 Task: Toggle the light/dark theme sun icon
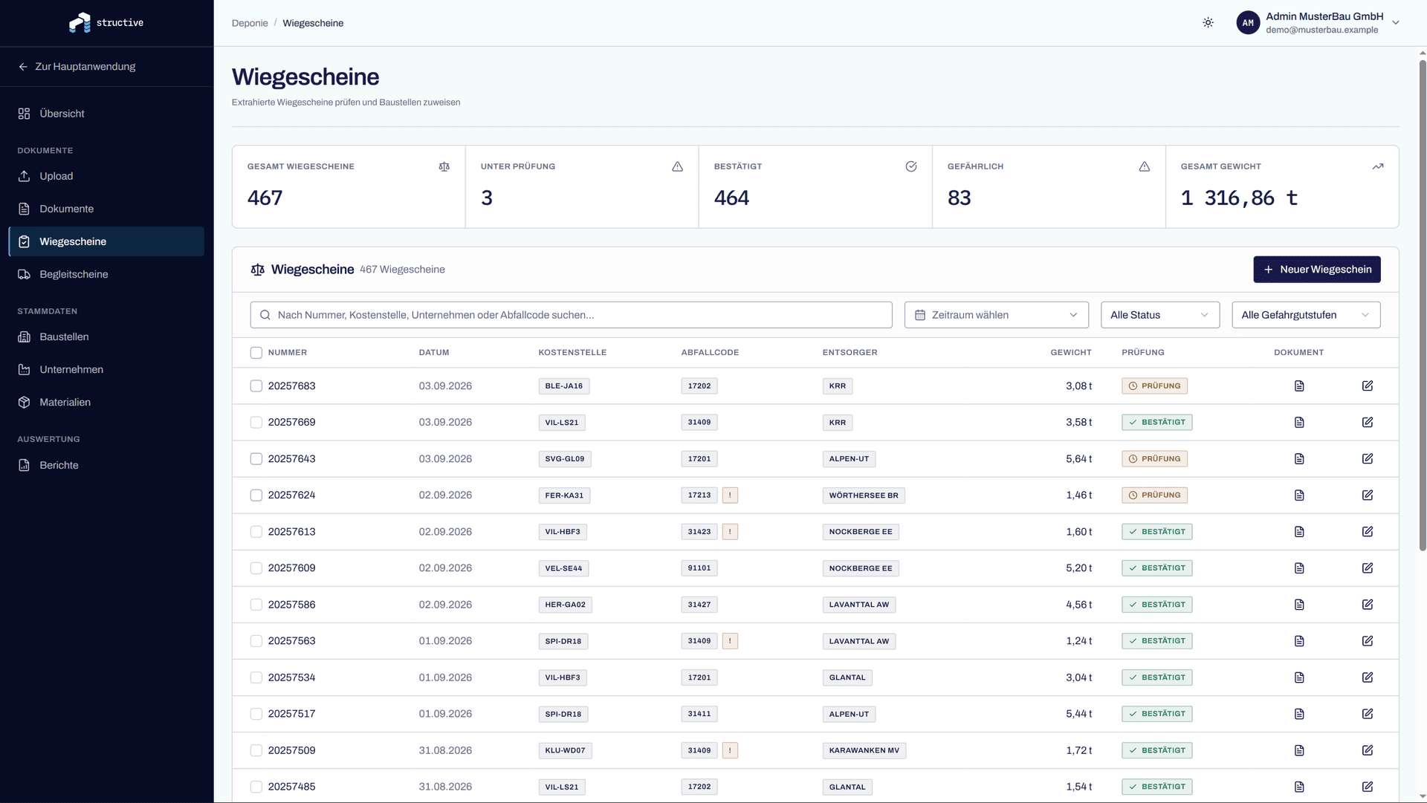click(x=1208, y=23)
